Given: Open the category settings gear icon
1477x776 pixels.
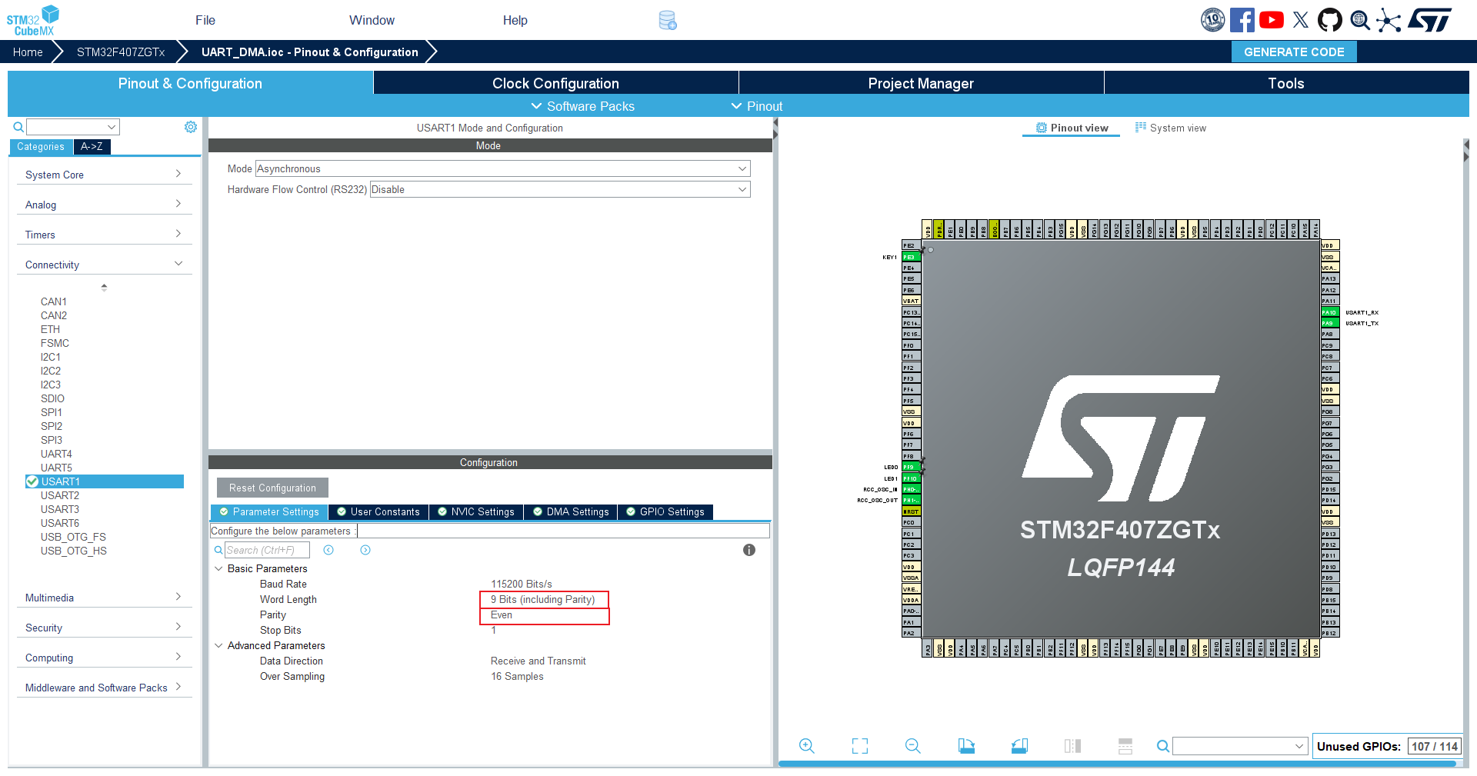Looking at the screenshot, I should click(191, 127).
